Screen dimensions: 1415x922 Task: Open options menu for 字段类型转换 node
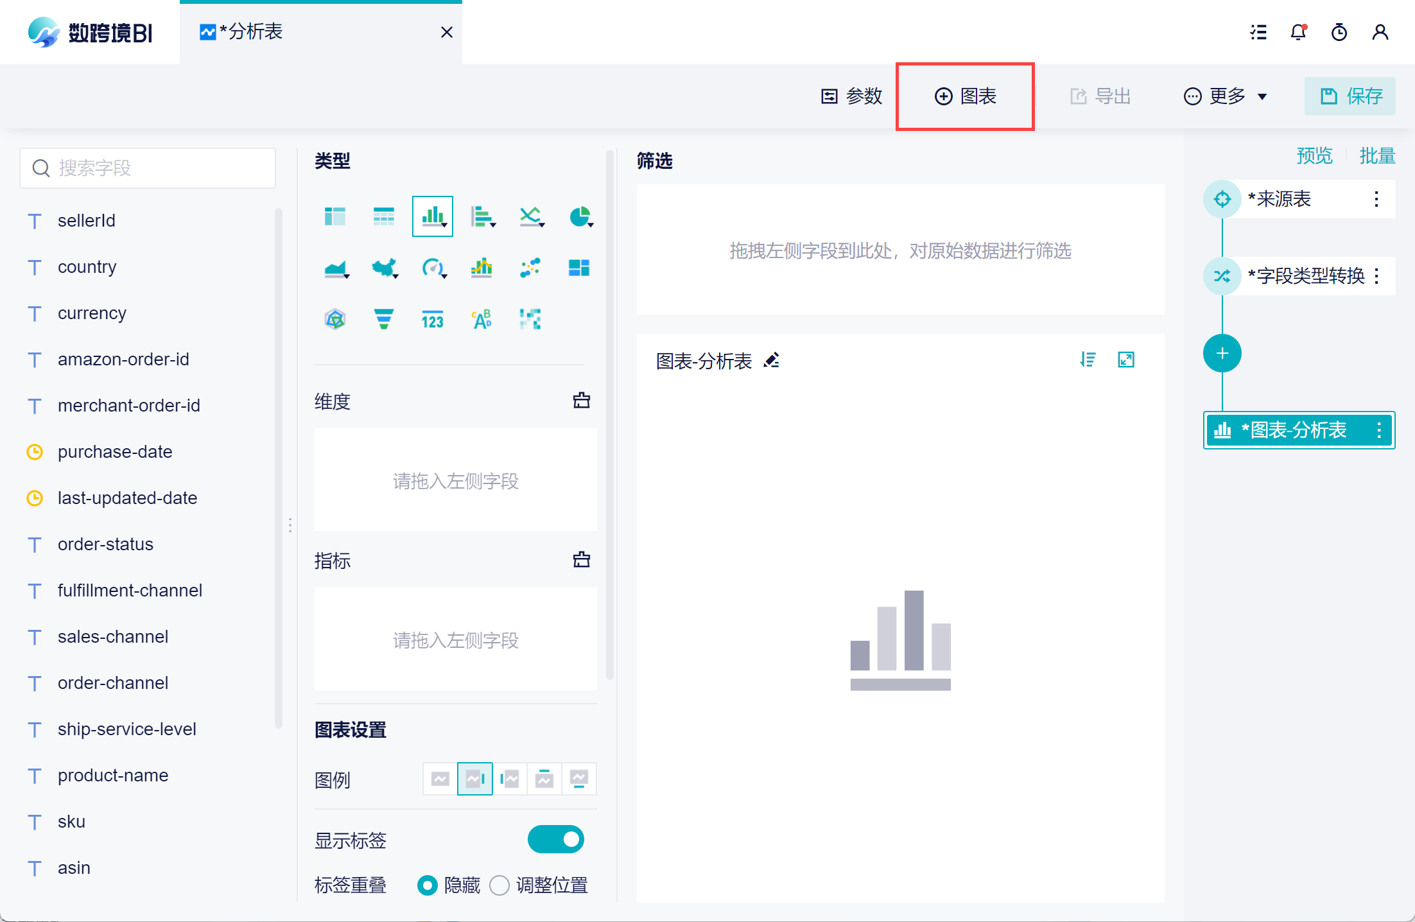point(1376,276)
